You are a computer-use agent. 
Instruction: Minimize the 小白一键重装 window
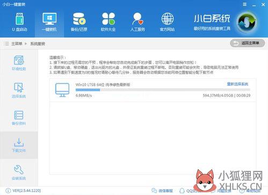(254, 5)
